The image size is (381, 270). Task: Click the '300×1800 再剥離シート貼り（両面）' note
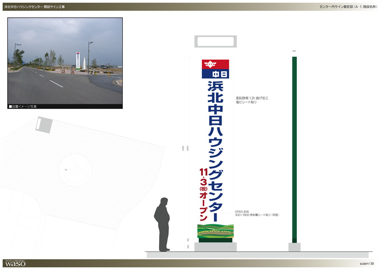coord(257,215)
